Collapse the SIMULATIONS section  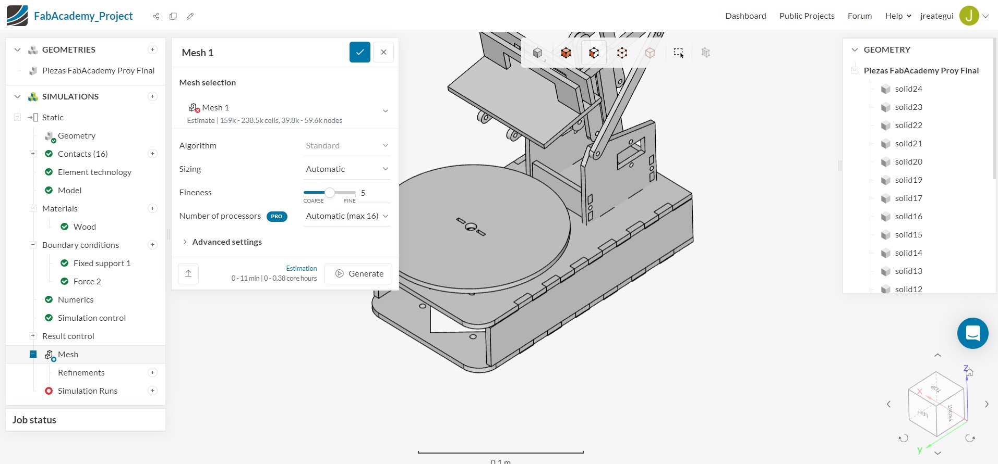click(x=17, y=96)
